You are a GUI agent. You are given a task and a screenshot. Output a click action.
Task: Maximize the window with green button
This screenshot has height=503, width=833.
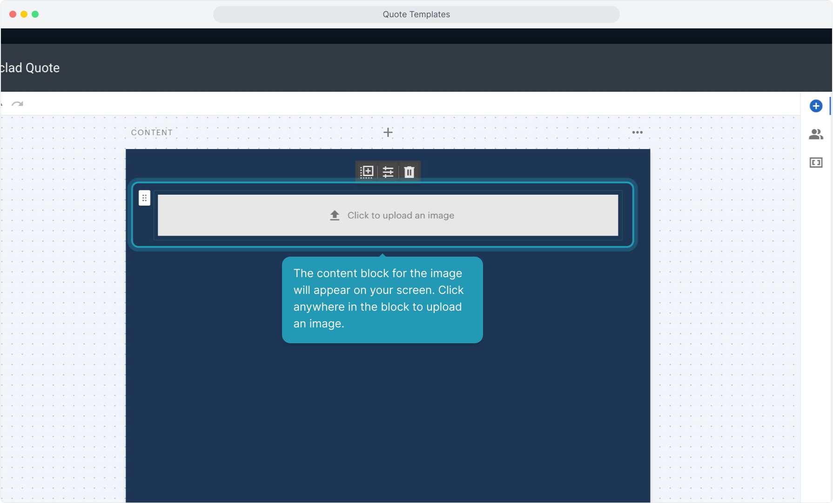point(35,14)
